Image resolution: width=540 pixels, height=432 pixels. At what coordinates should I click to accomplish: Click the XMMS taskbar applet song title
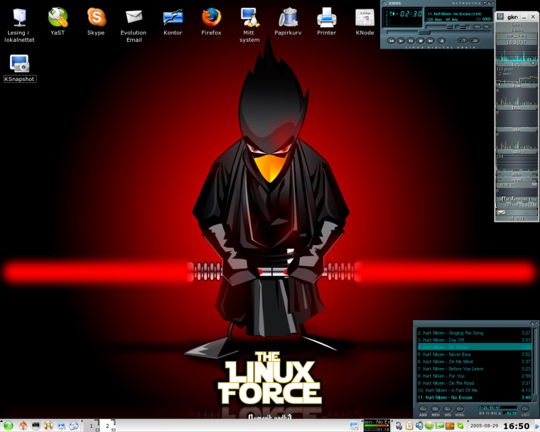(377, 422)
